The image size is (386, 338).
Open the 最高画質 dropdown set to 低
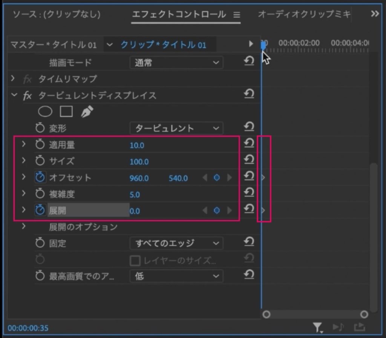point(176,276)
